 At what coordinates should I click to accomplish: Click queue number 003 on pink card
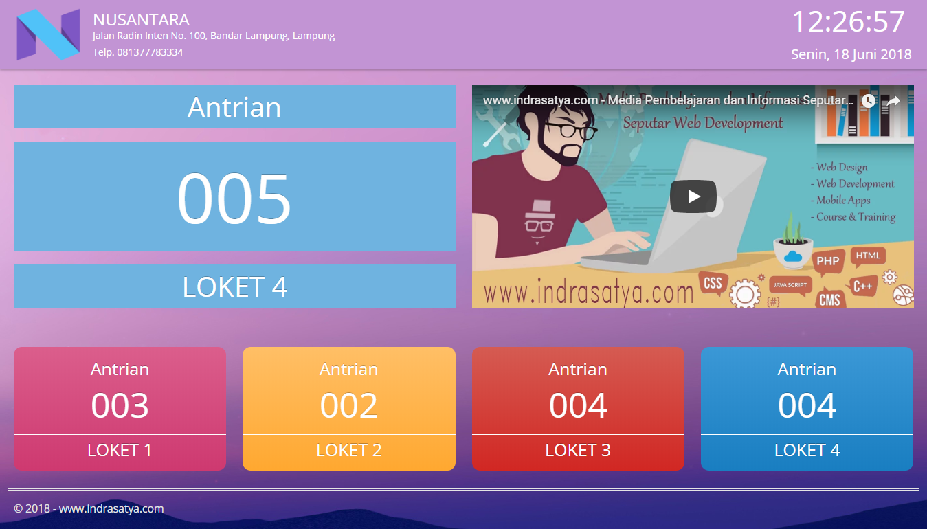click(120, 405)
